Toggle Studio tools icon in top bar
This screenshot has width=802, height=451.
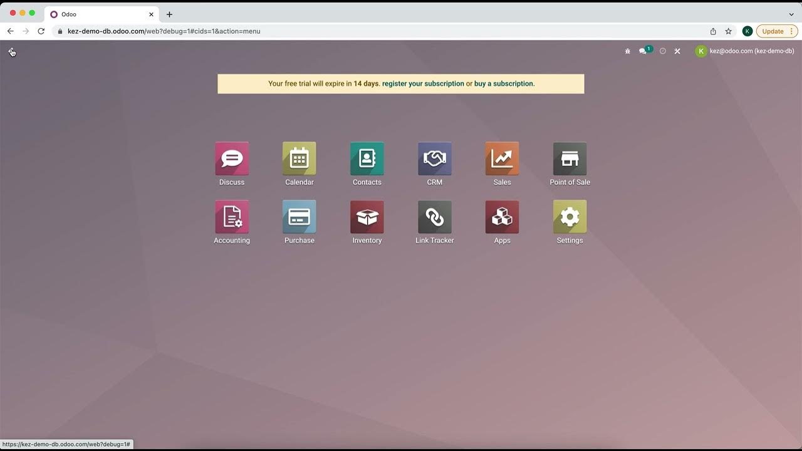point(677,51)
